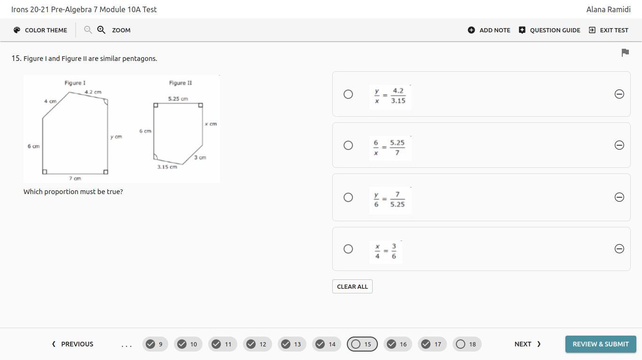642x360 pixels.
Task: Select answer y/6 = 7/5.25 radio button
Action: point(348,197)
